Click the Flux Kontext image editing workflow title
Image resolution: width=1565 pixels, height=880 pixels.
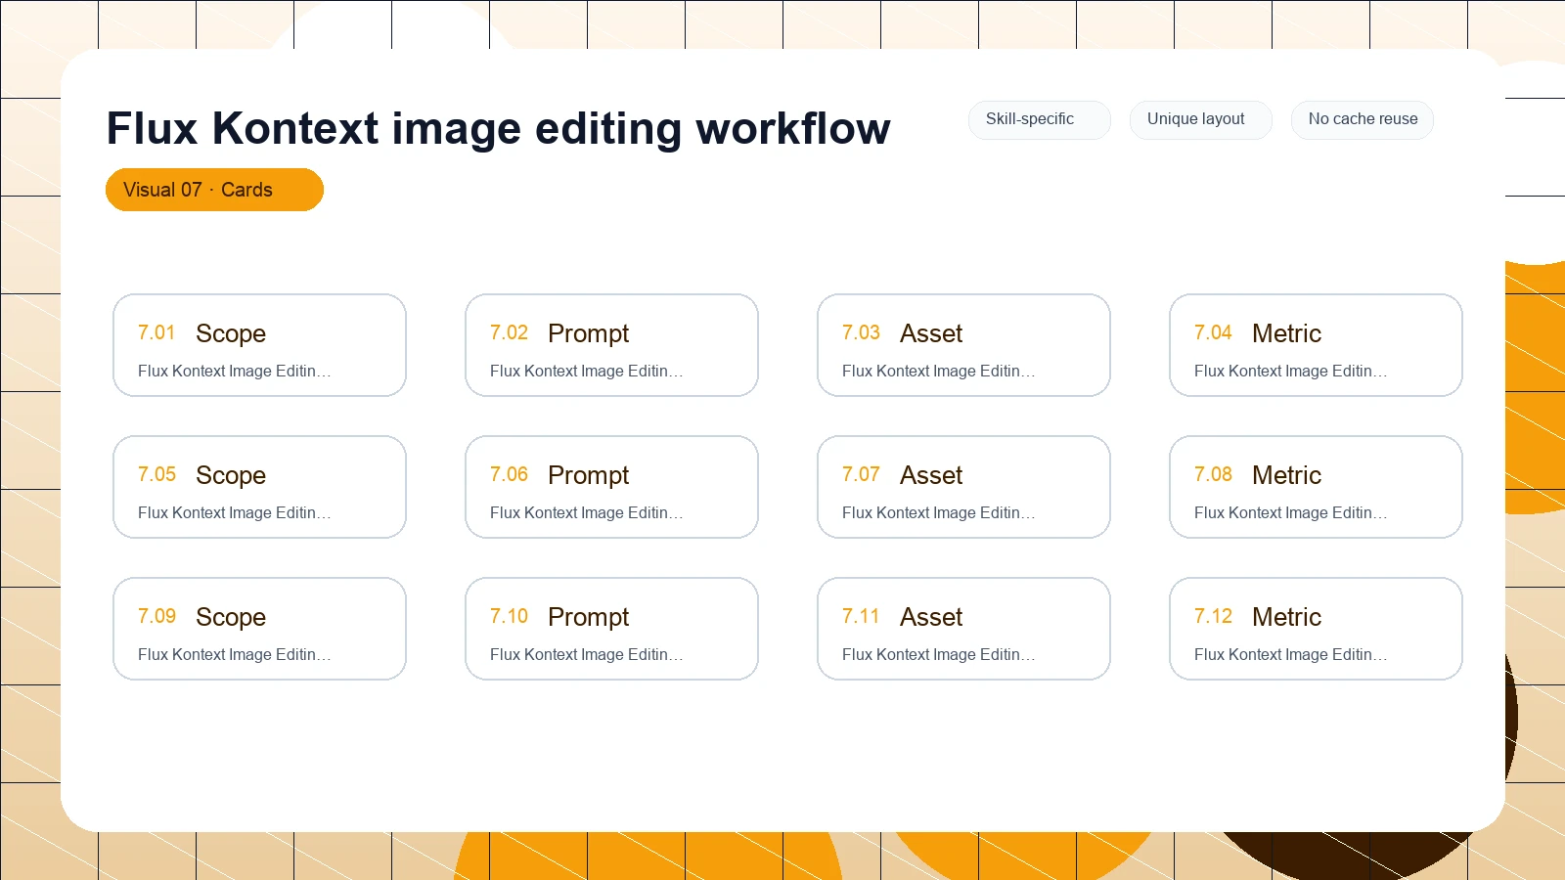[x=499, y=128]
